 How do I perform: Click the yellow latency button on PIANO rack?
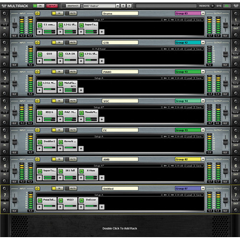37,72
